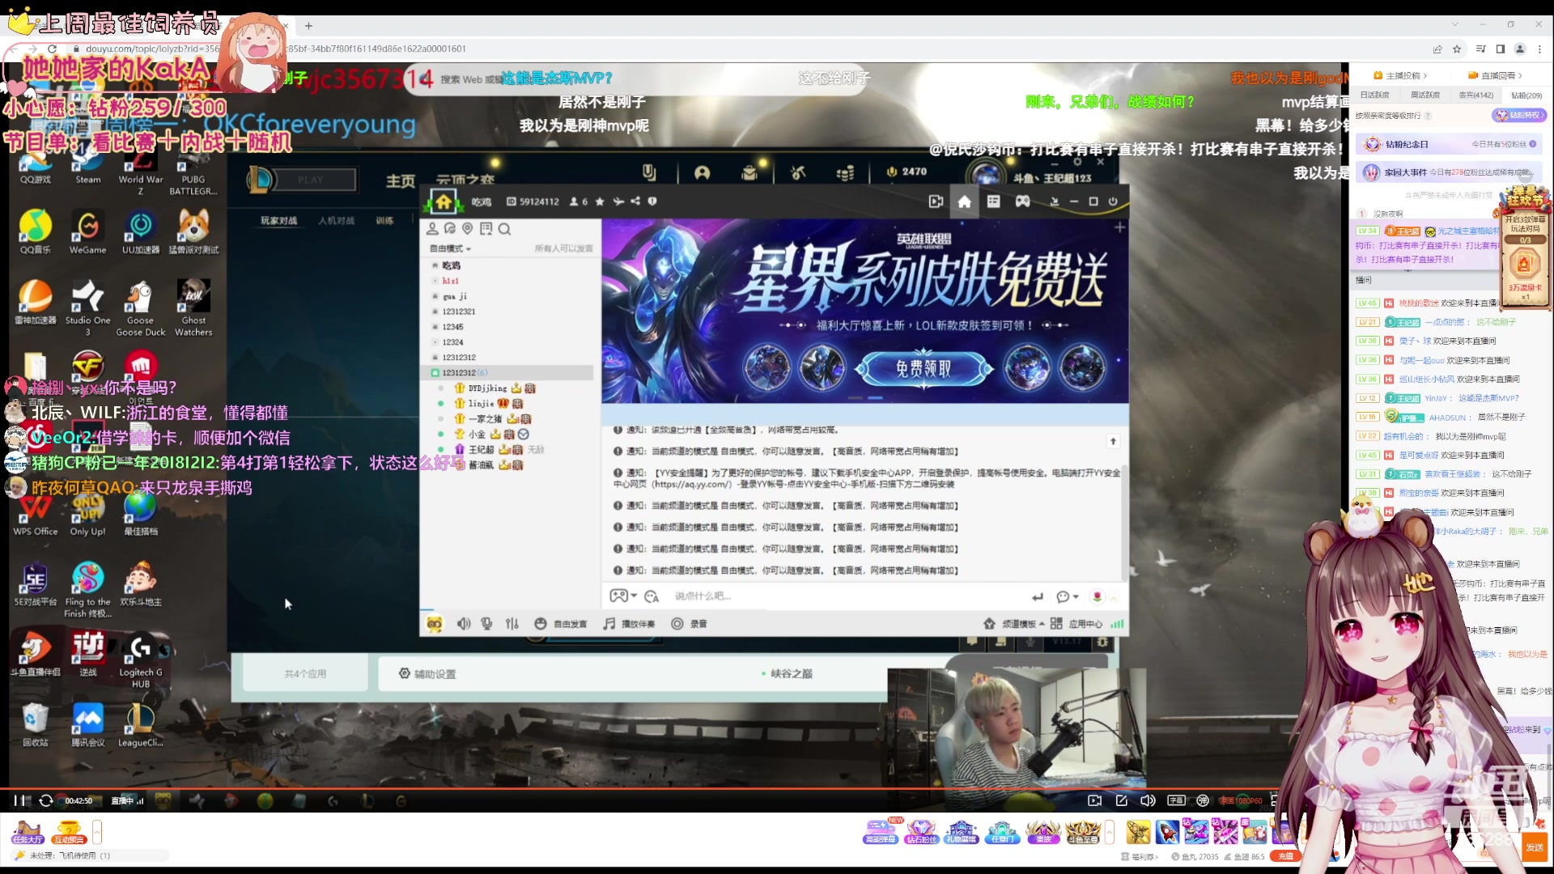Click the browser address bar URL
1554x874 pixels.
tap(275, 49)
